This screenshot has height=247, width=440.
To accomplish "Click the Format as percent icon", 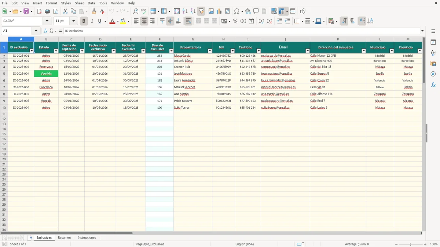I will (x=235, y=21).
